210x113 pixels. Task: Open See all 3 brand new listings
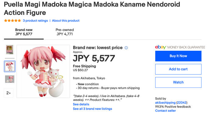(93, 109)
